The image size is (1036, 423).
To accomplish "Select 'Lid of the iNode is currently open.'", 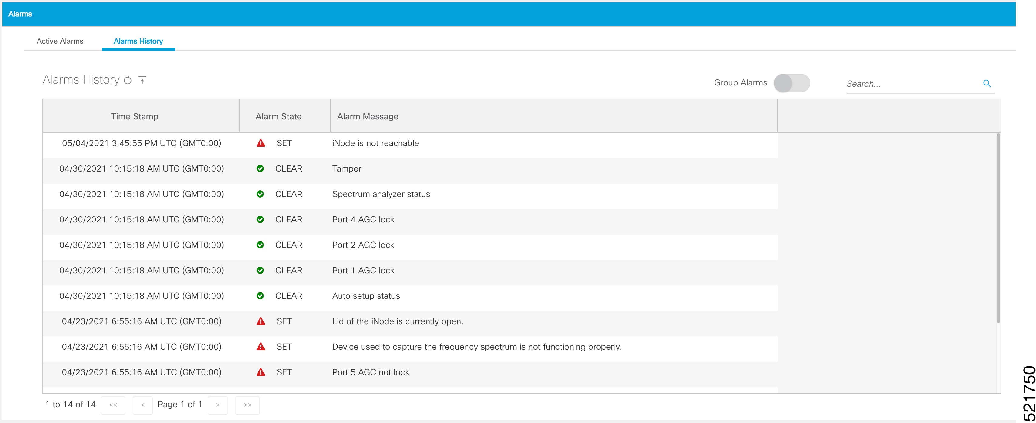I will click(x=398, y=321).
